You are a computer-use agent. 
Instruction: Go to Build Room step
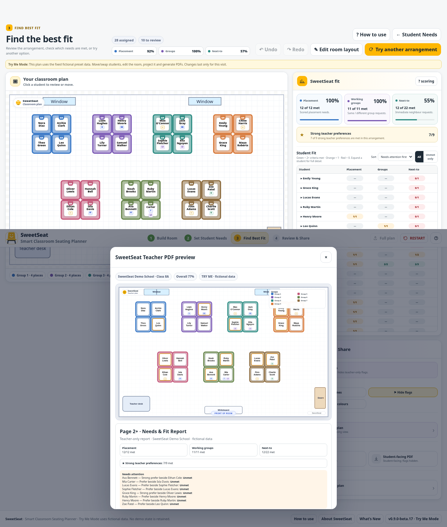162,238
